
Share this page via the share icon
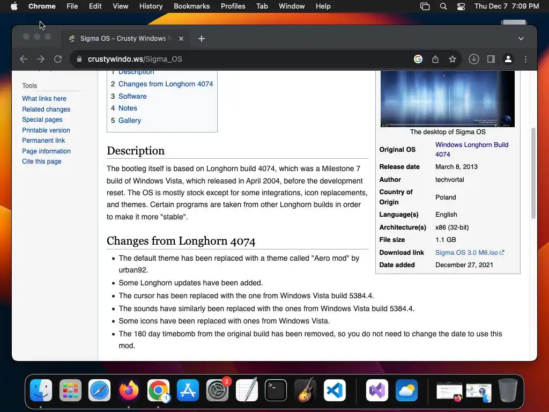click(x=435, y=59)
